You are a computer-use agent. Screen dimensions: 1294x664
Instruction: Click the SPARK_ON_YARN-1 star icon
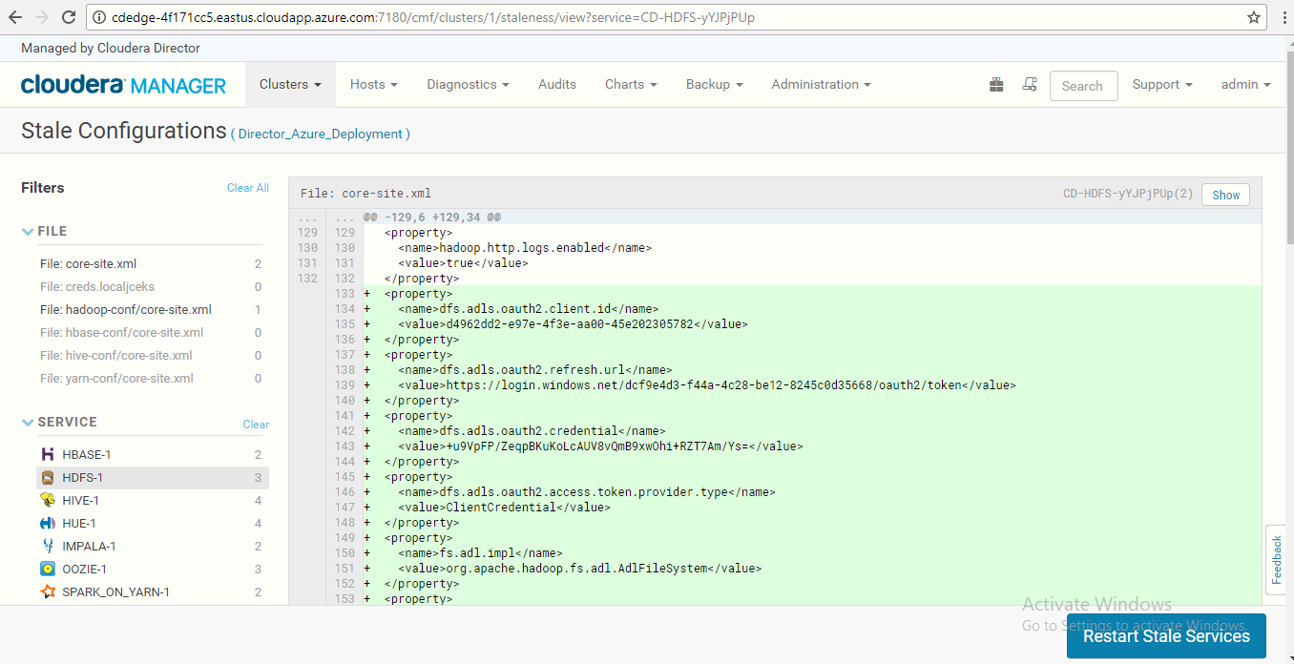47,592
